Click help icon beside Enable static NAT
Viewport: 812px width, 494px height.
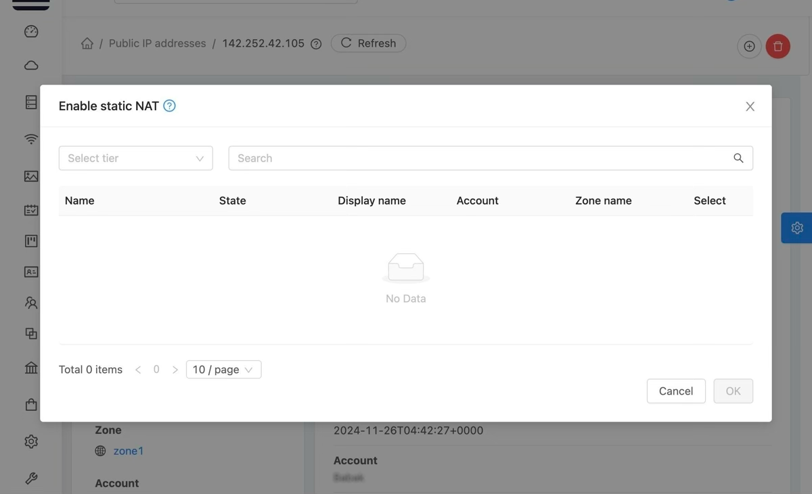click(170, 106)
